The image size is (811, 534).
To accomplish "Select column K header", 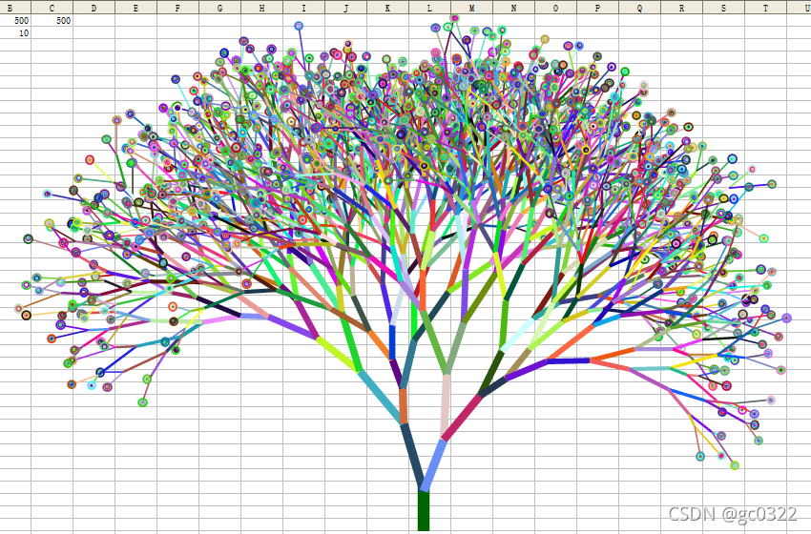I will (388, 8).
